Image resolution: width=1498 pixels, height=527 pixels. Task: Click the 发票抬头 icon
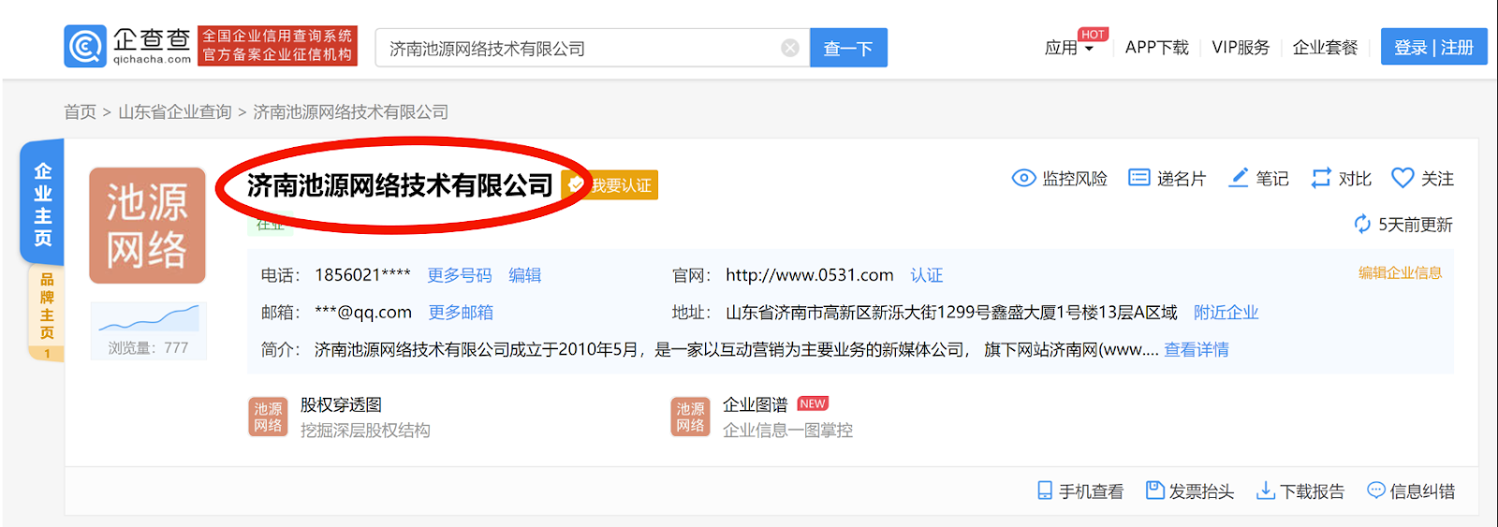click(1155, 490)
